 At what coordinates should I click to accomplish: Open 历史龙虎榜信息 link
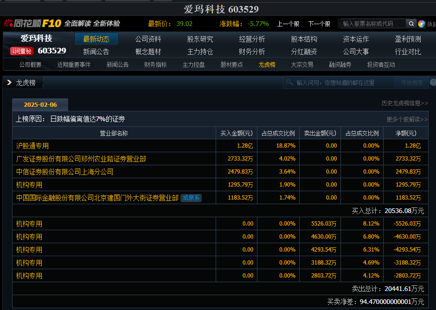tap(404, 103)
